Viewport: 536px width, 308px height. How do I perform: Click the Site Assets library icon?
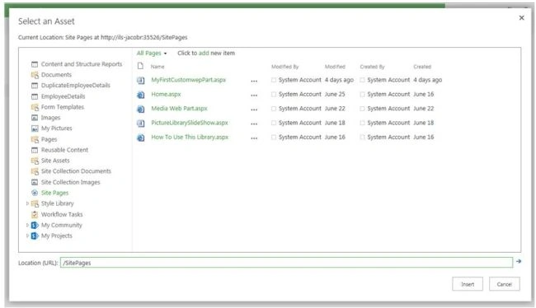pos(35,161)
